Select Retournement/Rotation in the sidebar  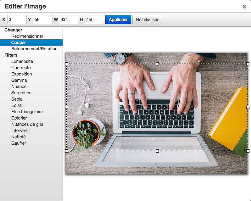[x=34, y=49]
